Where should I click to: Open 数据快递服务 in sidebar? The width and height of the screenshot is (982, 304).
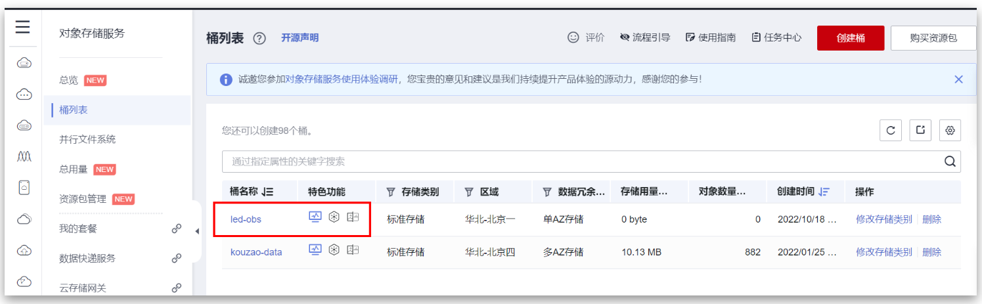(87, 258)
